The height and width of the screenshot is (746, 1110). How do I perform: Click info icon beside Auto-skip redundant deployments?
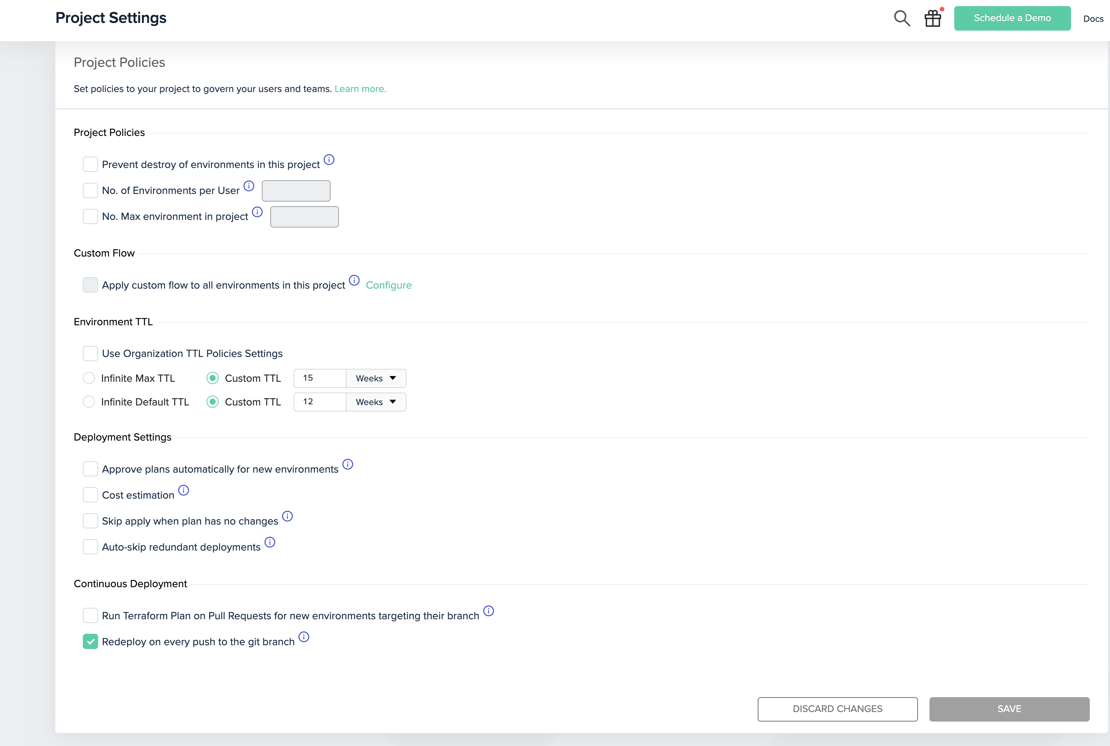pos(269,542)
